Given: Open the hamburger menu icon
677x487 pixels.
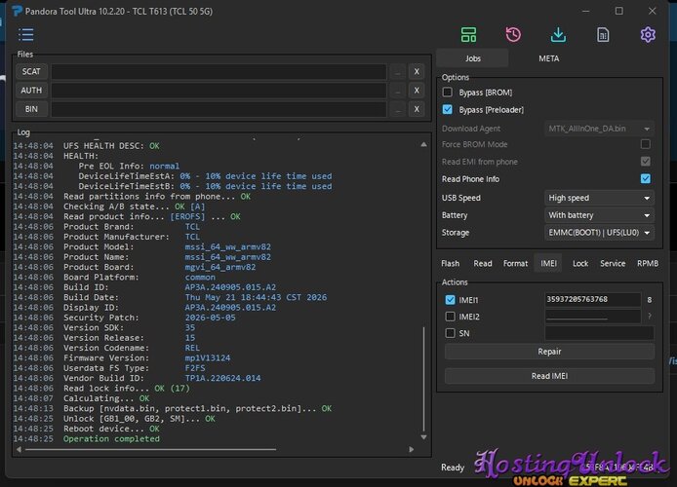Looking at the screenshot, I should click(26, 34).
